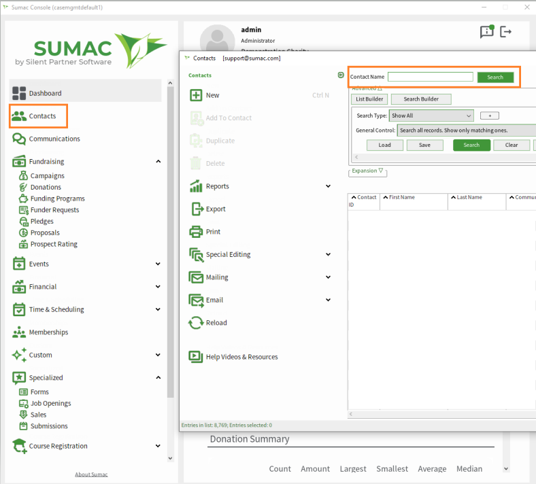
Task: Click the Reload arrows icon
Action: point(196,323)
